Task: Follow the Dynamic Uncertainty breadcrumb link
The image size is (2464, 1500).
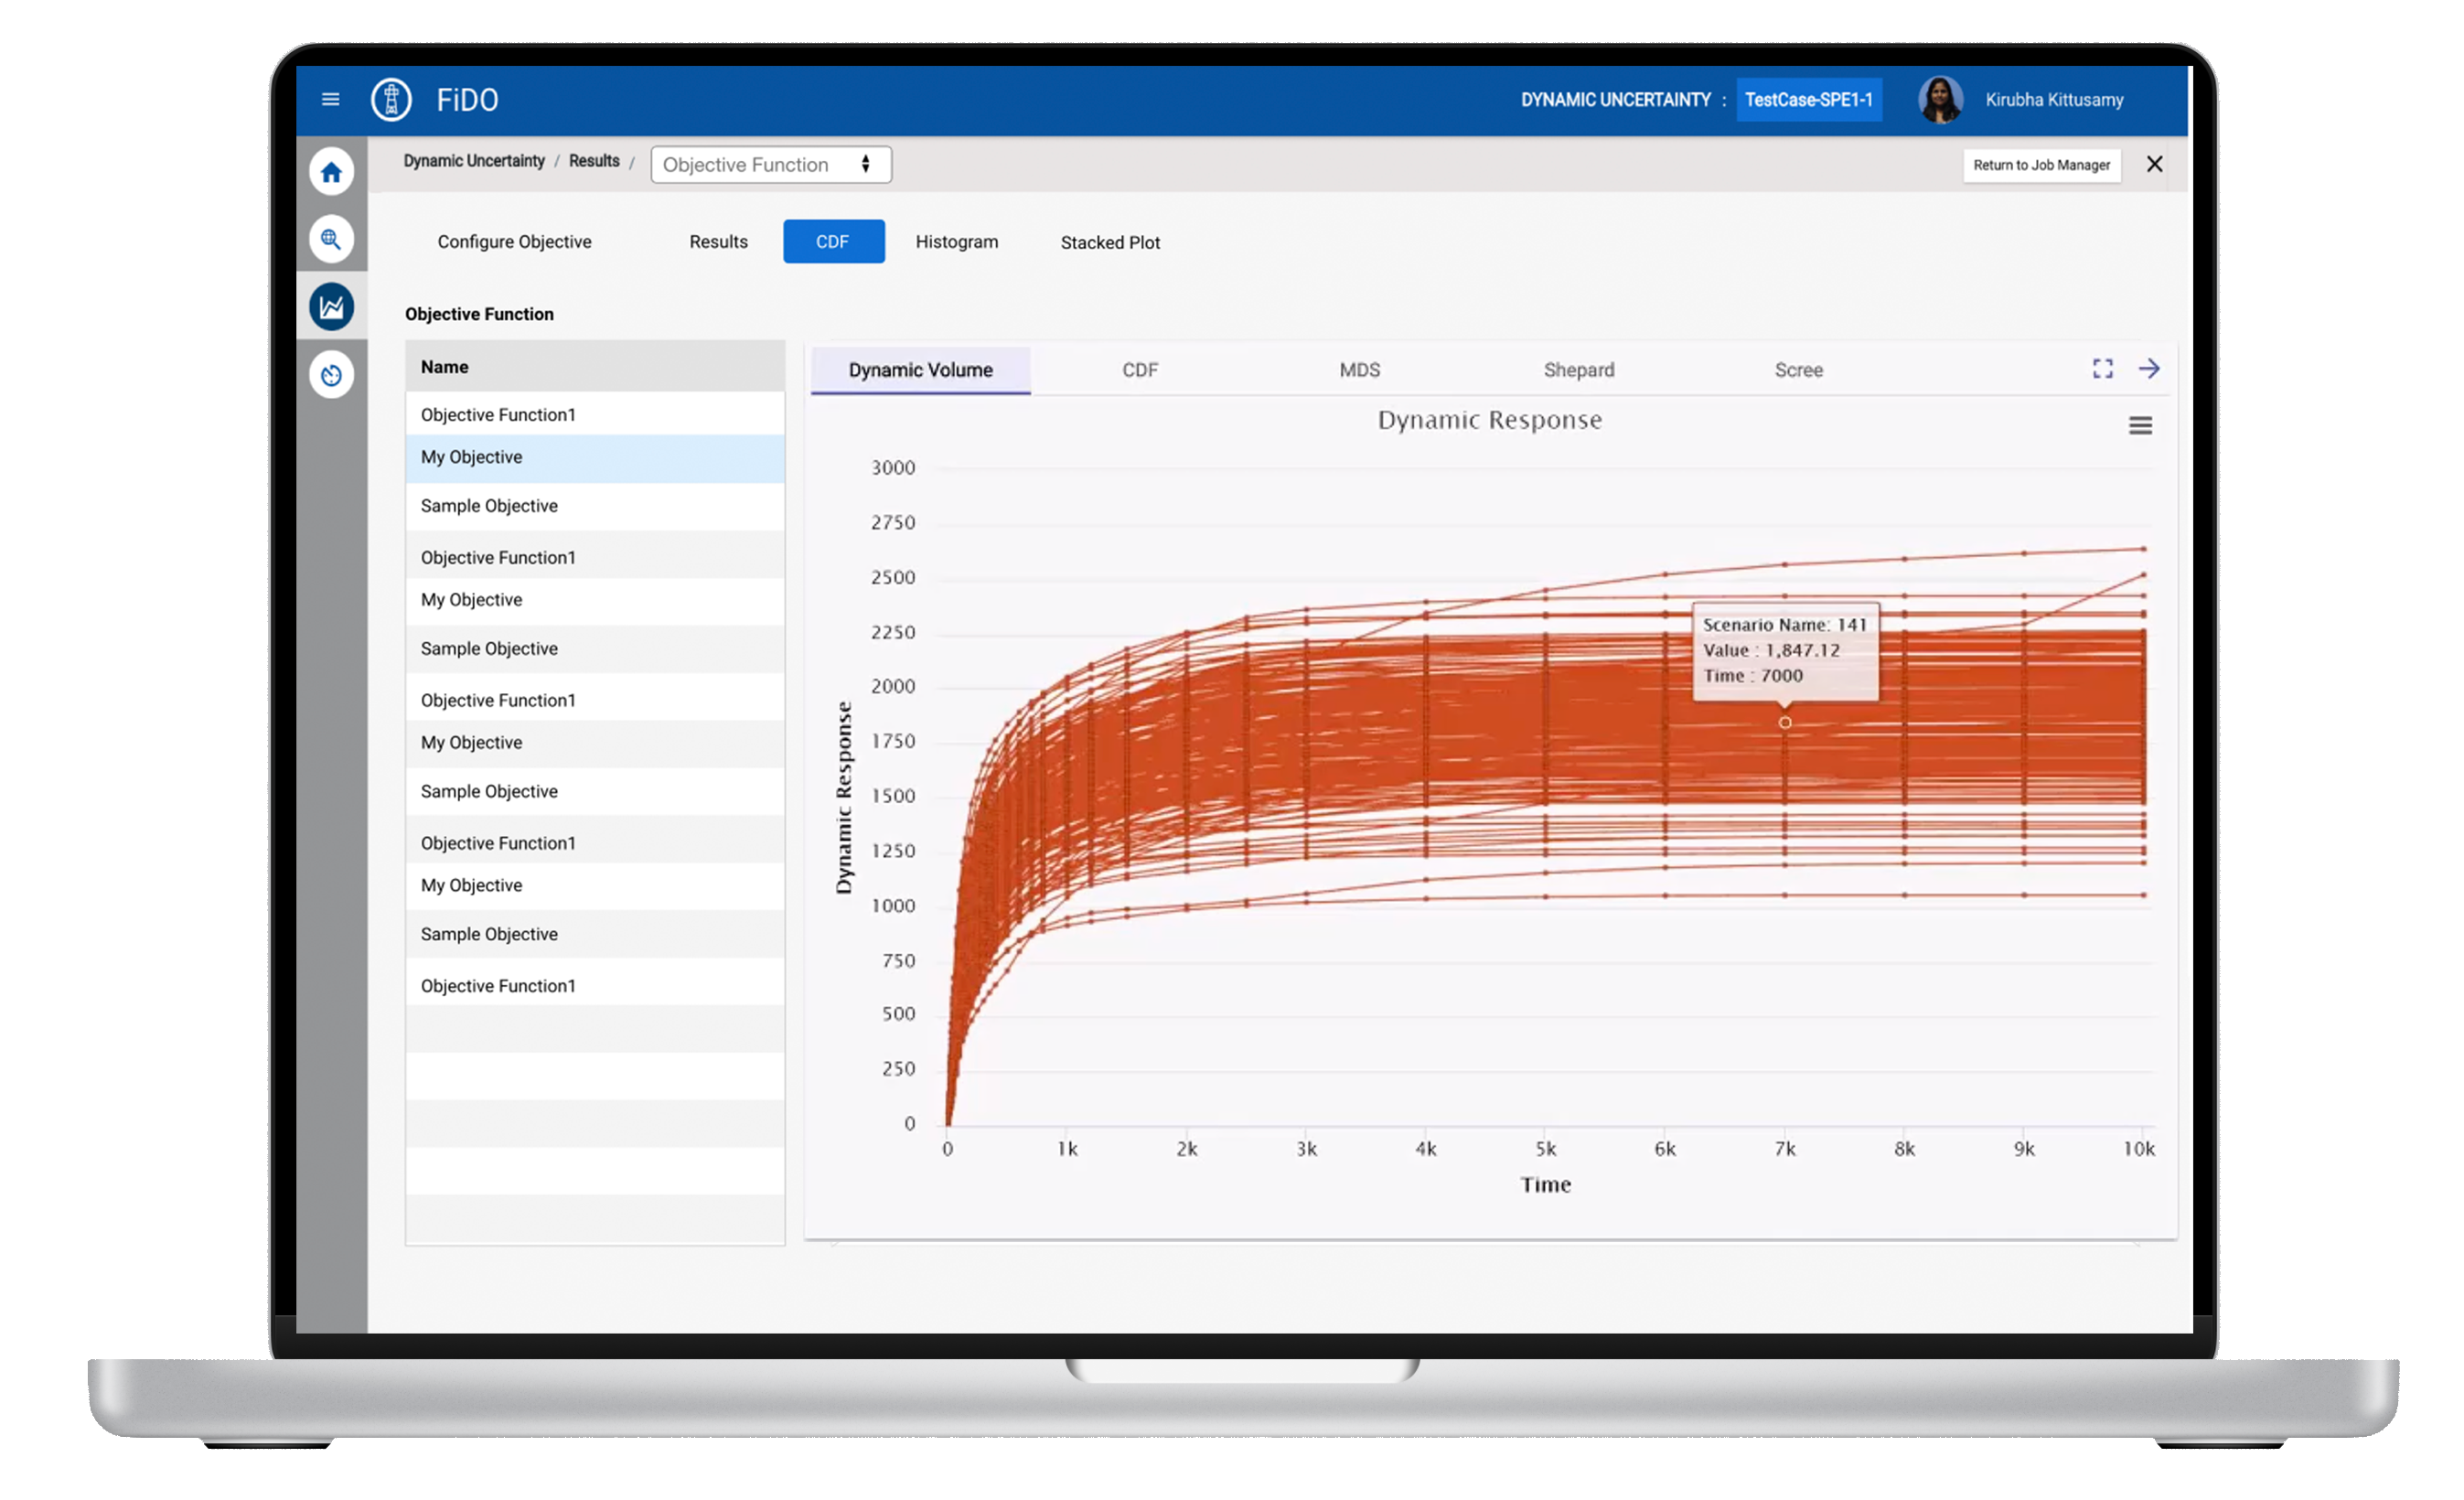Action: 474,161
